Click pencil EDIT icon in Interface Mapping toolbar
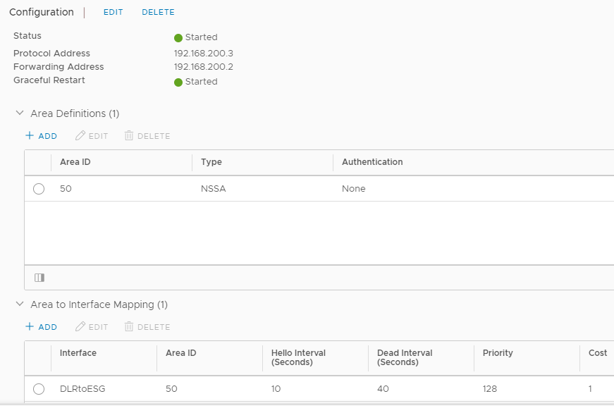The height and width of the screenshot is (413, 614). (x=80, y=326)
